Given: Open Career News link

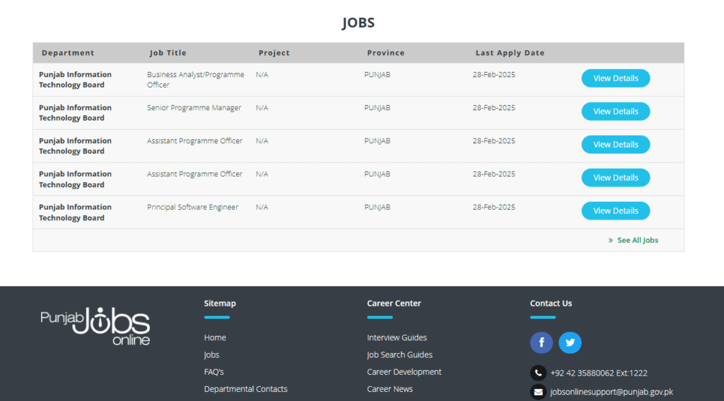Looking at the screenshot, I should pos(390,389).
